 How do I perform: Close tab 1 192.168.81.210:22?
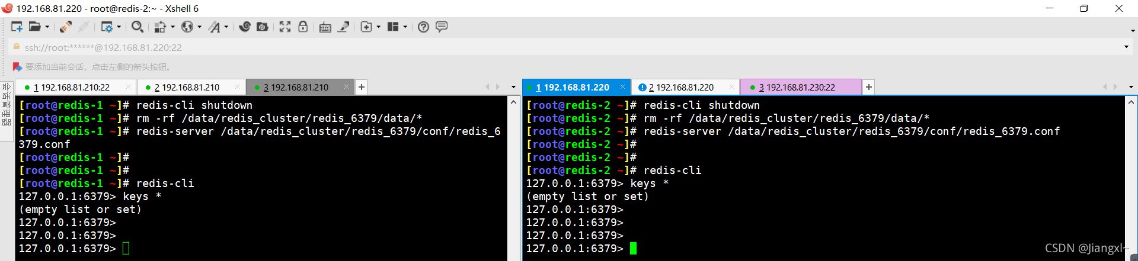pos(129,87)
